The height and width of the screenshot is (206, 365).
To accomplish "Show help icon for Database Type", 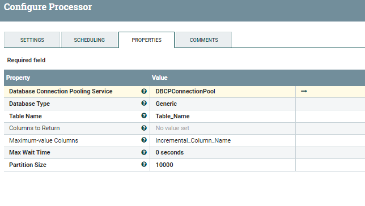I will [144, 103].
